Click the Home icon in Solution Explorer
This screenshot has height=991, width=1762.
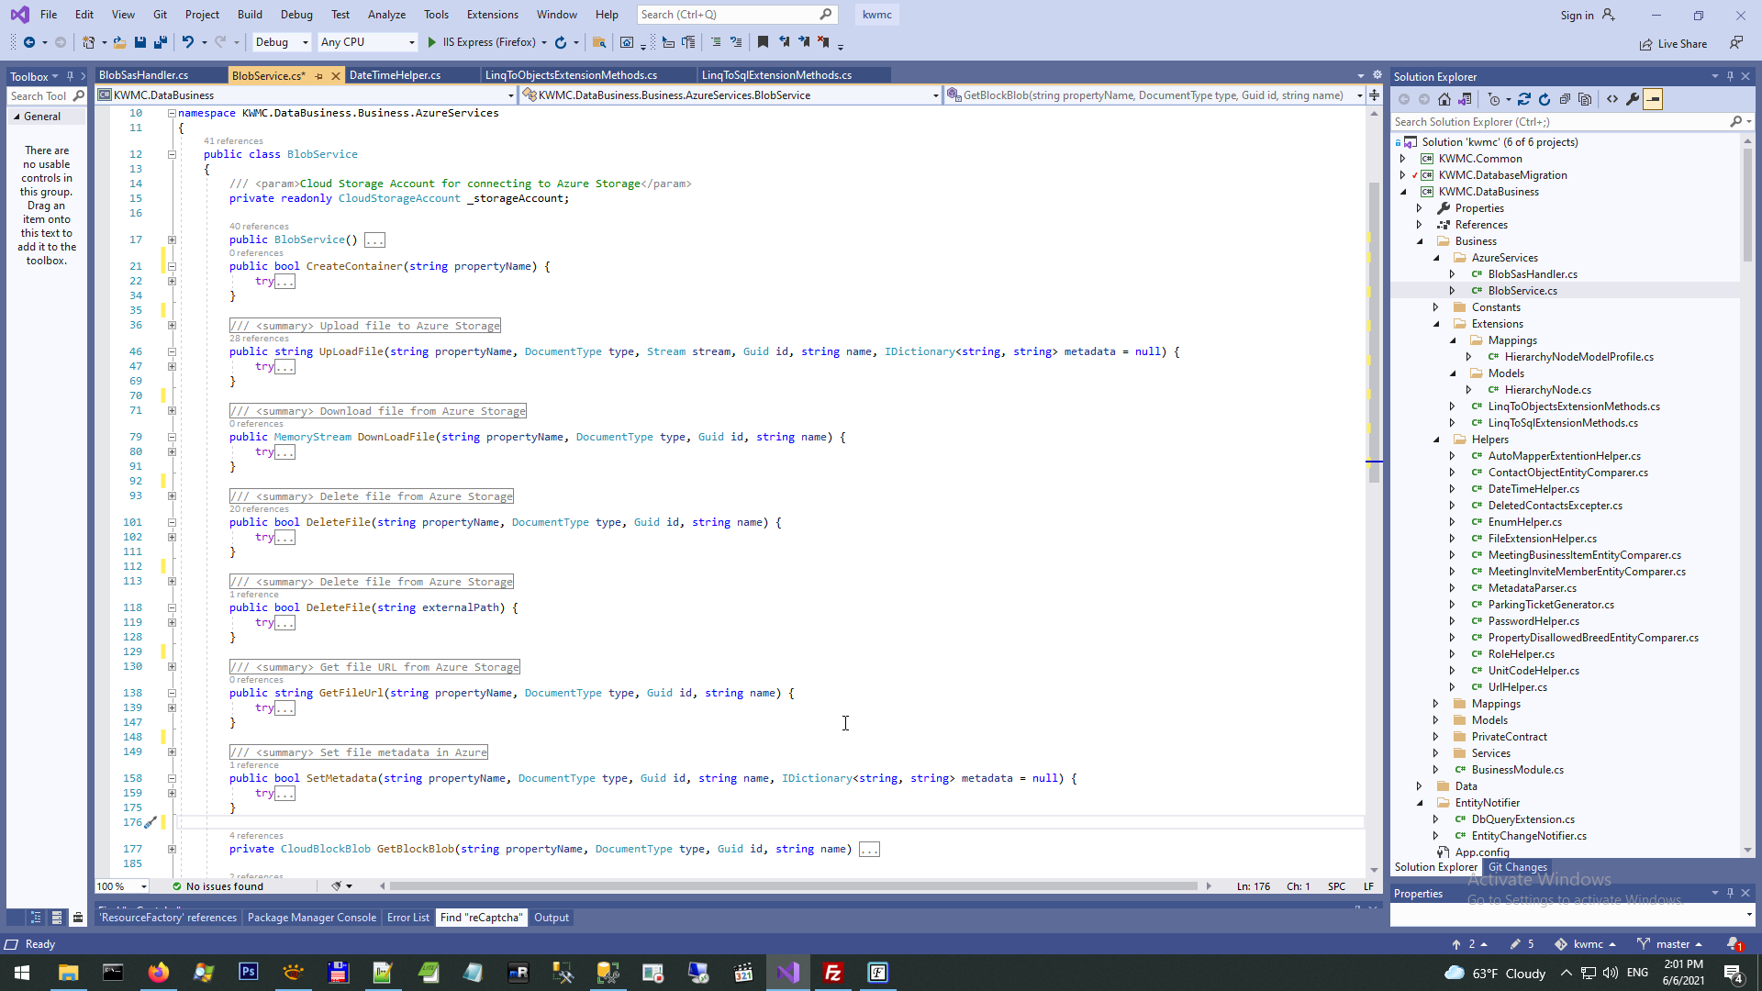point(1444,99)
